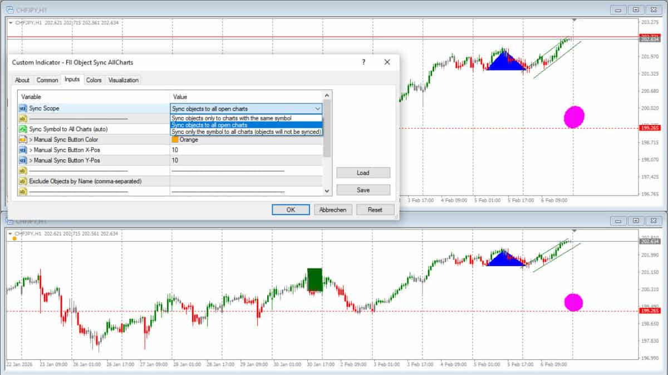The width and height of the screenshot is (668, 375).
Task: Click the palette icon beside Manual Sync Button Color
Action: pos(22,139)
